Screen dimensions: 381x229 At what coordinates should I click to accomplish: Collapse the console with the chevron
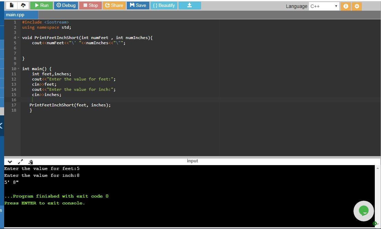10,162
